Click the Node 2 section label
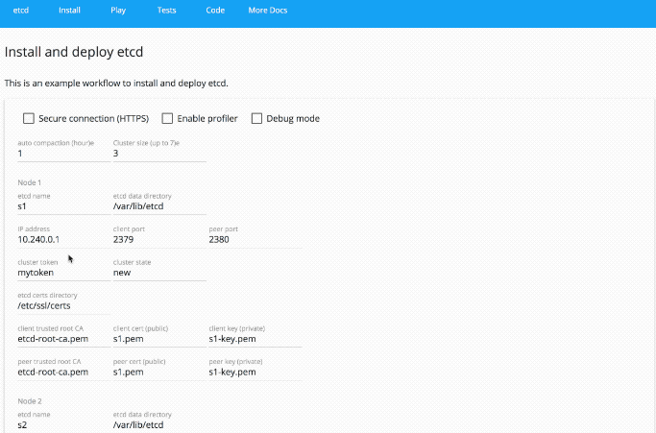 30,401
